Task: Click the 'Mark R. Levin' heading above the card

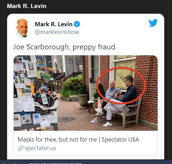Action: [27, 6]
